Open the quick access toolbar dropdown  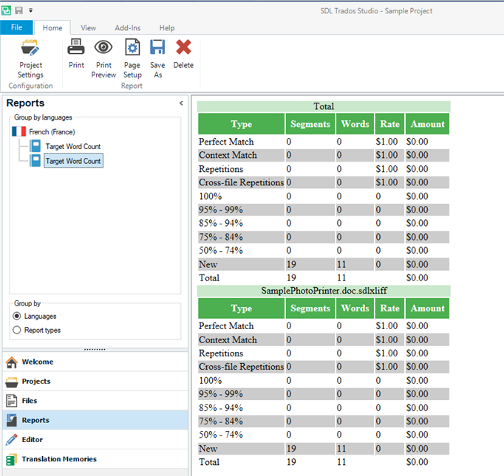coord(30,10)
